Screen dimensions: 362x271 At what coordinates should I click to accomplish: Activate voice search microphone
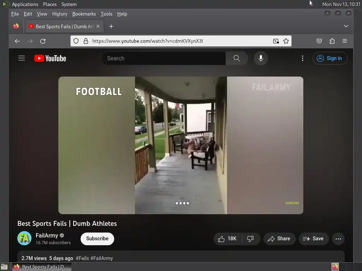pyautogui.click(x=261, y=58)
